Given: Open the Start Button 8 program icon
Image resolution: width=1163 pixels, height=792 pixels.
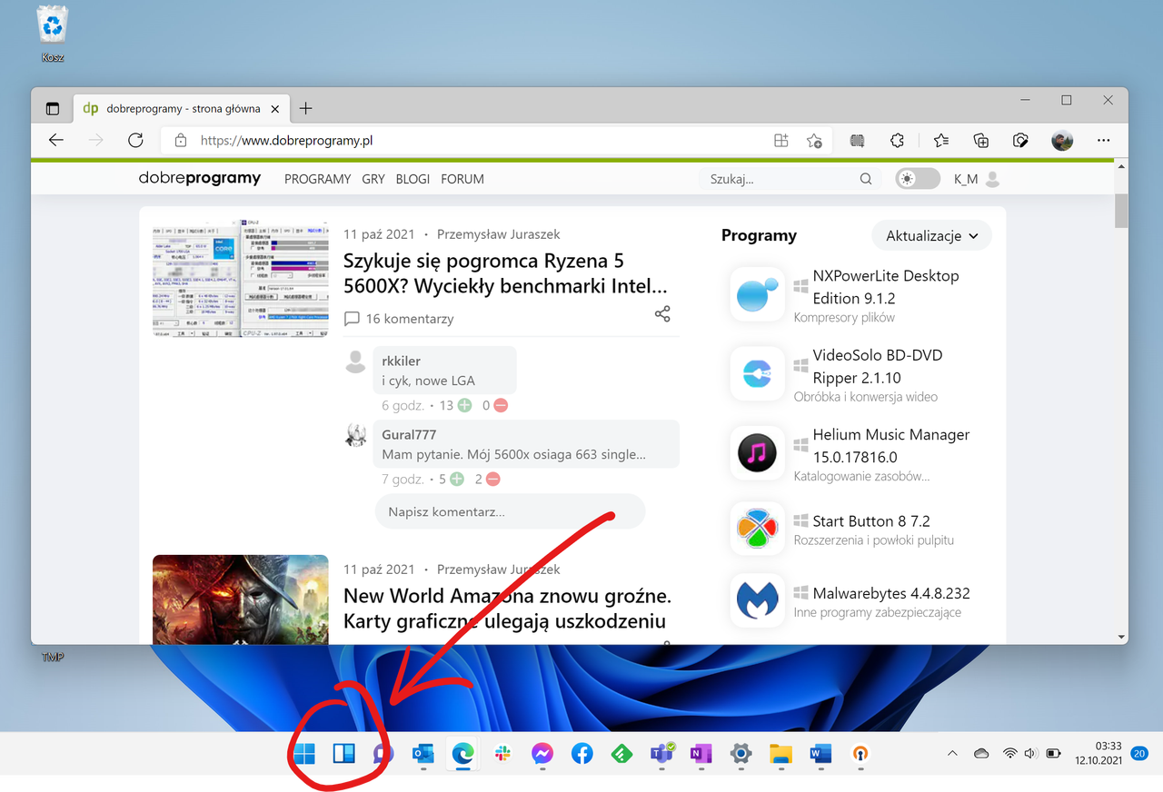Looking at the screenshot, I should (757, 528).
